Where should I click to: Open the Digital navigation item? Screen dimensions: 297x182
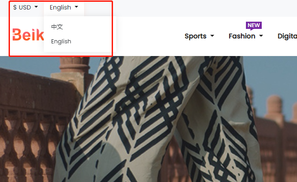click(287, 36)
